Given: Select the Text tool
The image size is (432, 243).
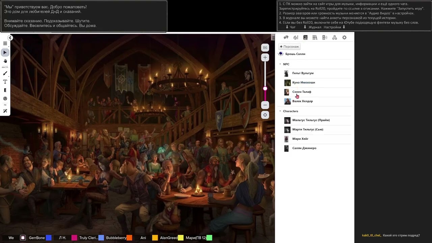Looking at the screenshot, I should pyautogui.click(x=5, y=82).
